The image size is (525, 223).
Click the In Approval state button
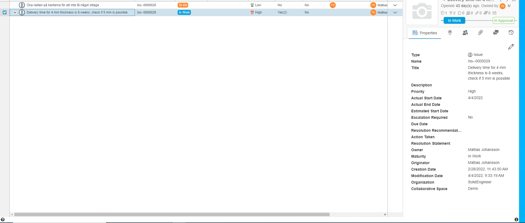coord(503,21)
